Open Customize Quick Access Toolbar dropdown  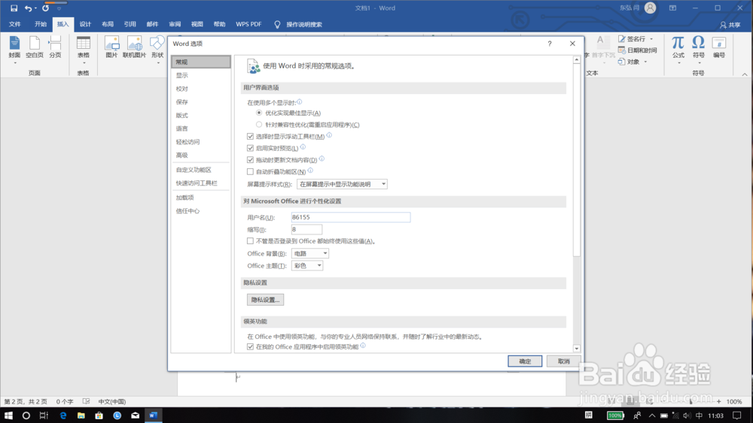coord(59,8)
